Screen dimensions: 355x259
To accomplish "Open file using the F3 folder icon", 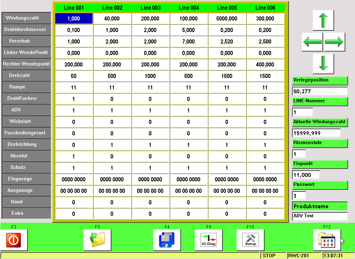I will tap(97, 240).
